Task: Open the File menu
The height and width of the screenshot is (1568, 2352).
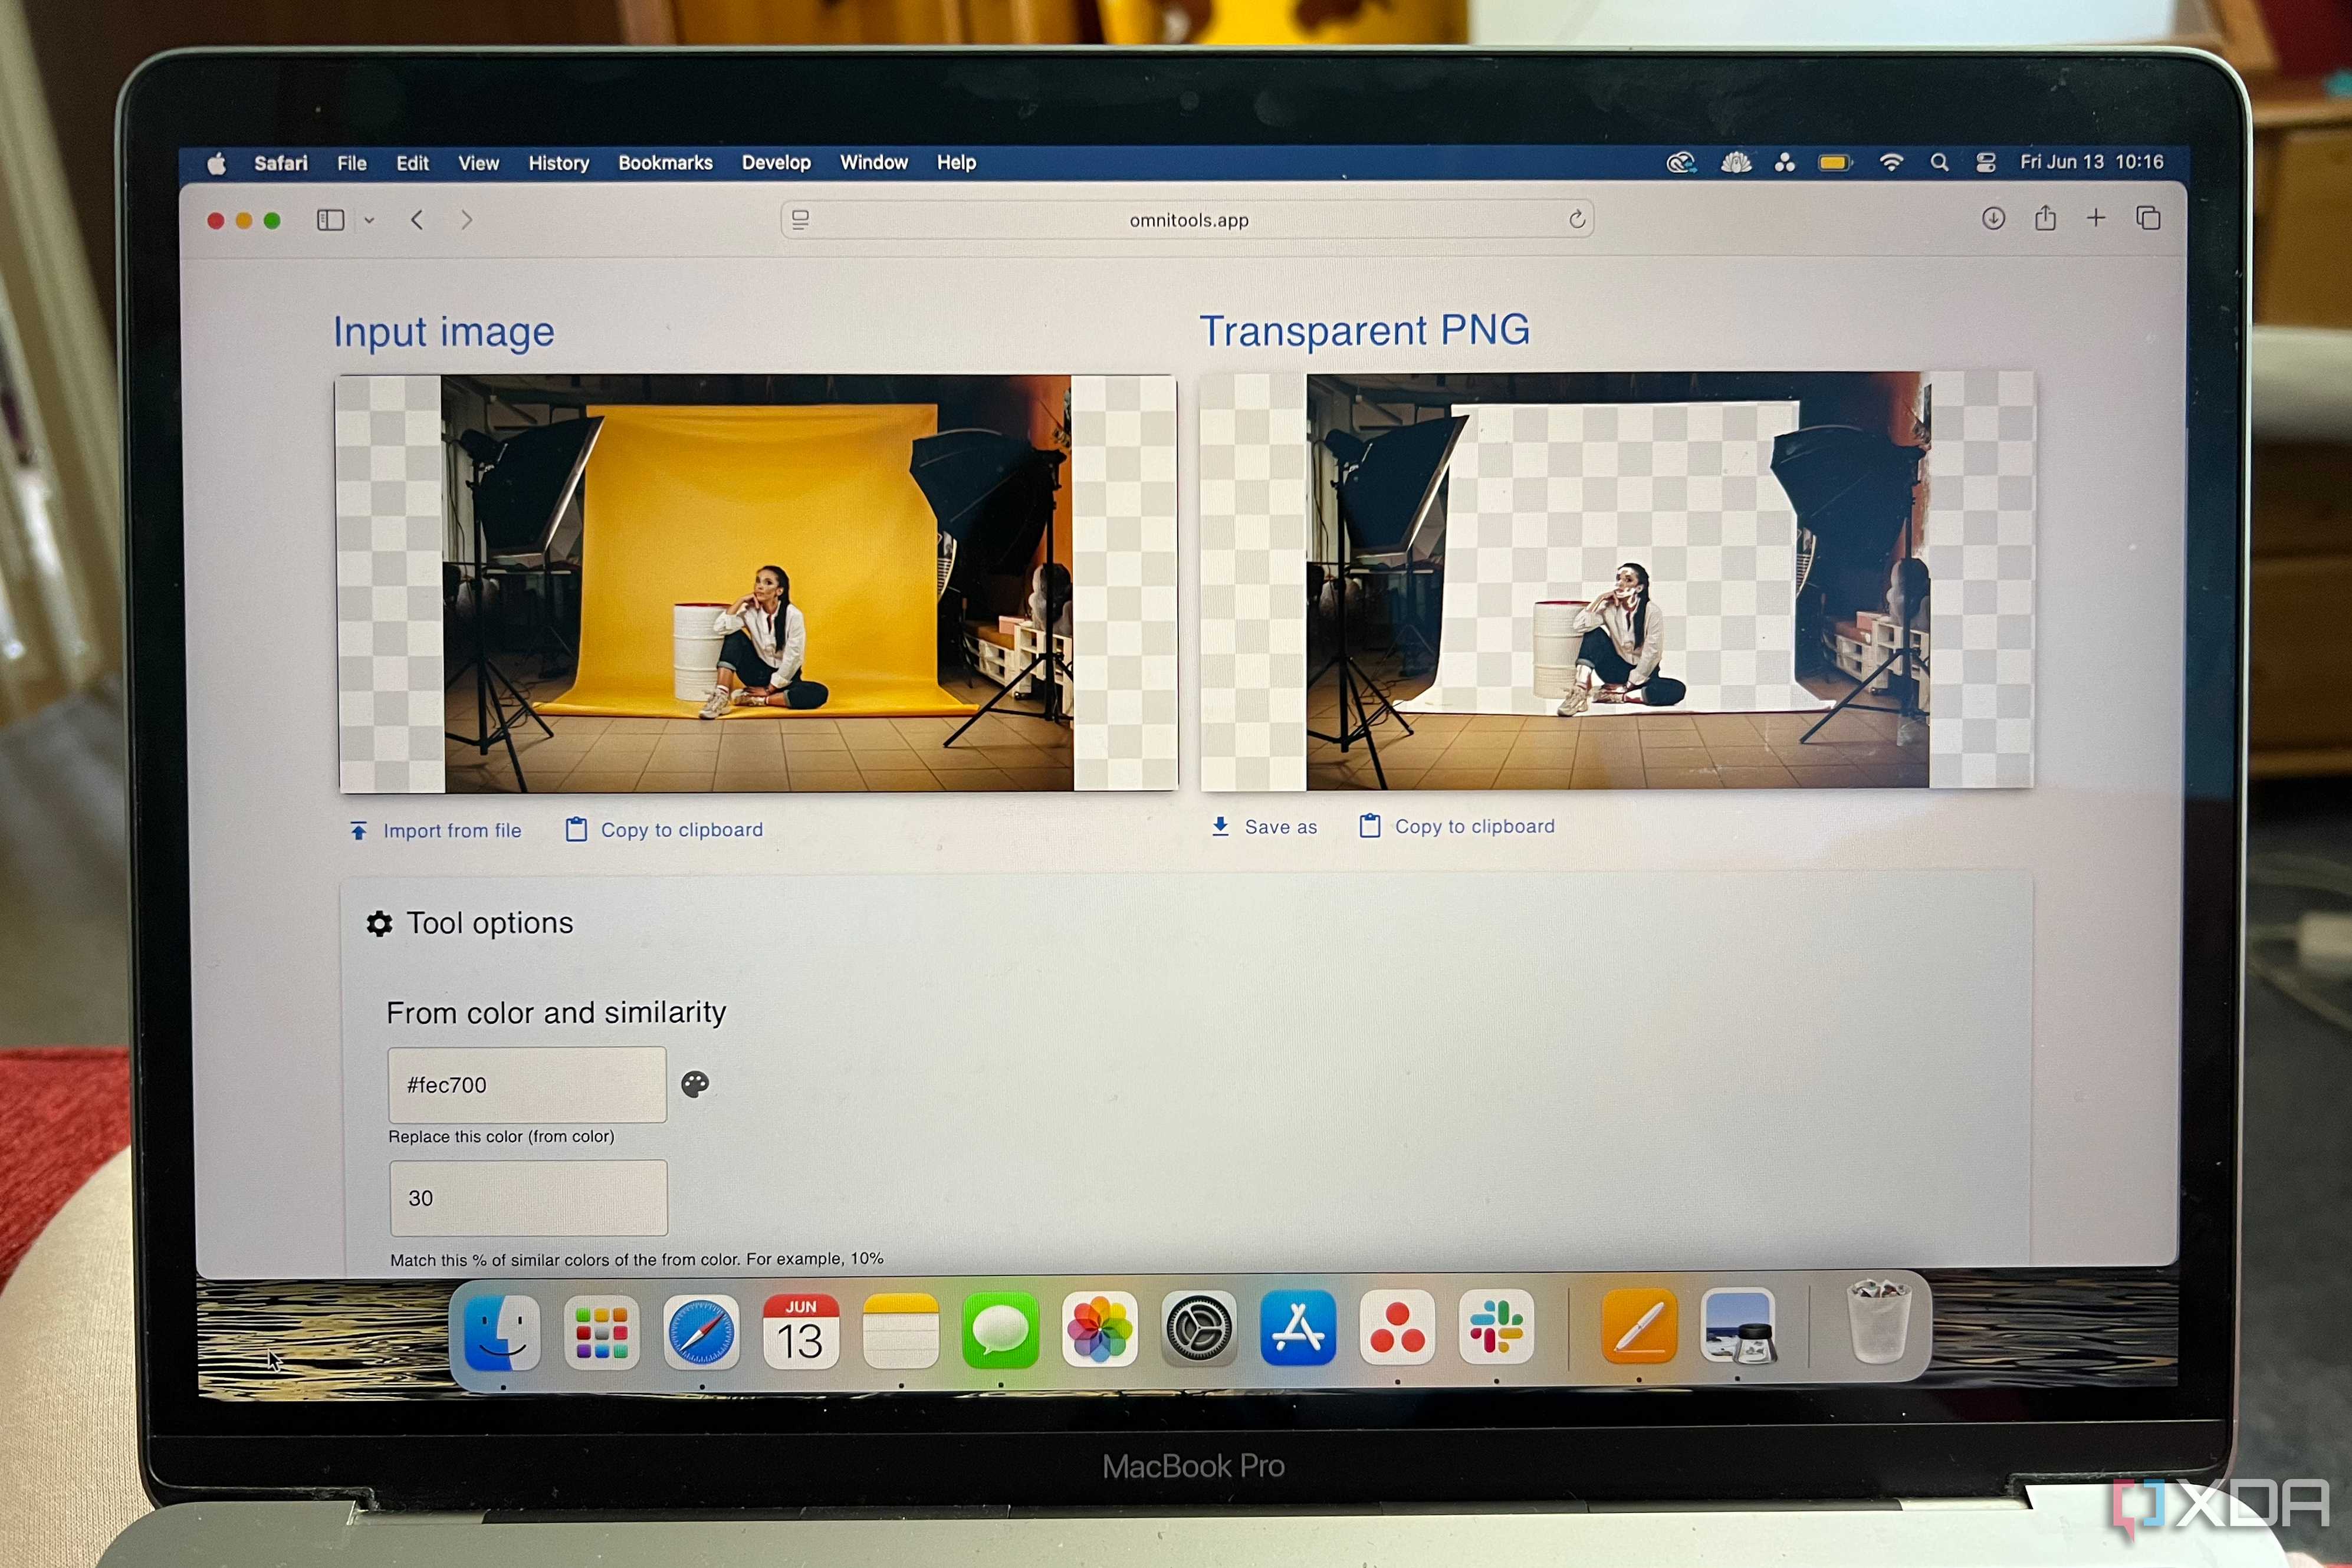Action: pos(352,163)
